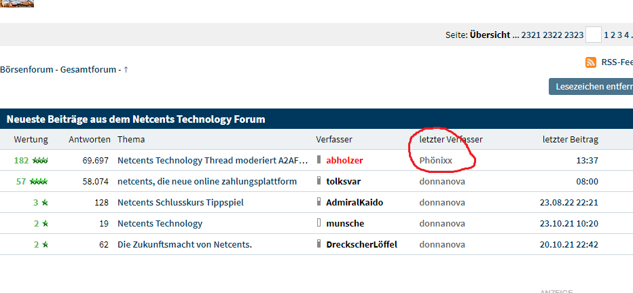Click the up arrow after Gesamtforum

[126, 69]
